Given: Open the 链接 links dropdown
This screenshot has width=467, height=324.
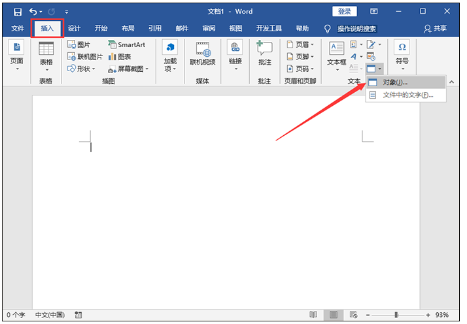Looking at the screenshot, I should pyautogui.click(x=235, y=56).
